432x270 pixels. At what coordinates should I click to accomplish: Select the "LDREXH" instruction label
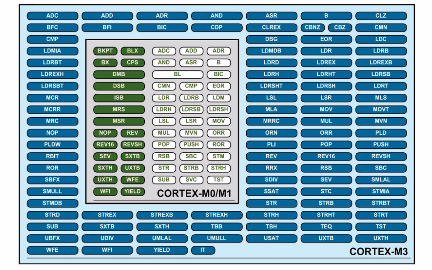pos(52,74)
